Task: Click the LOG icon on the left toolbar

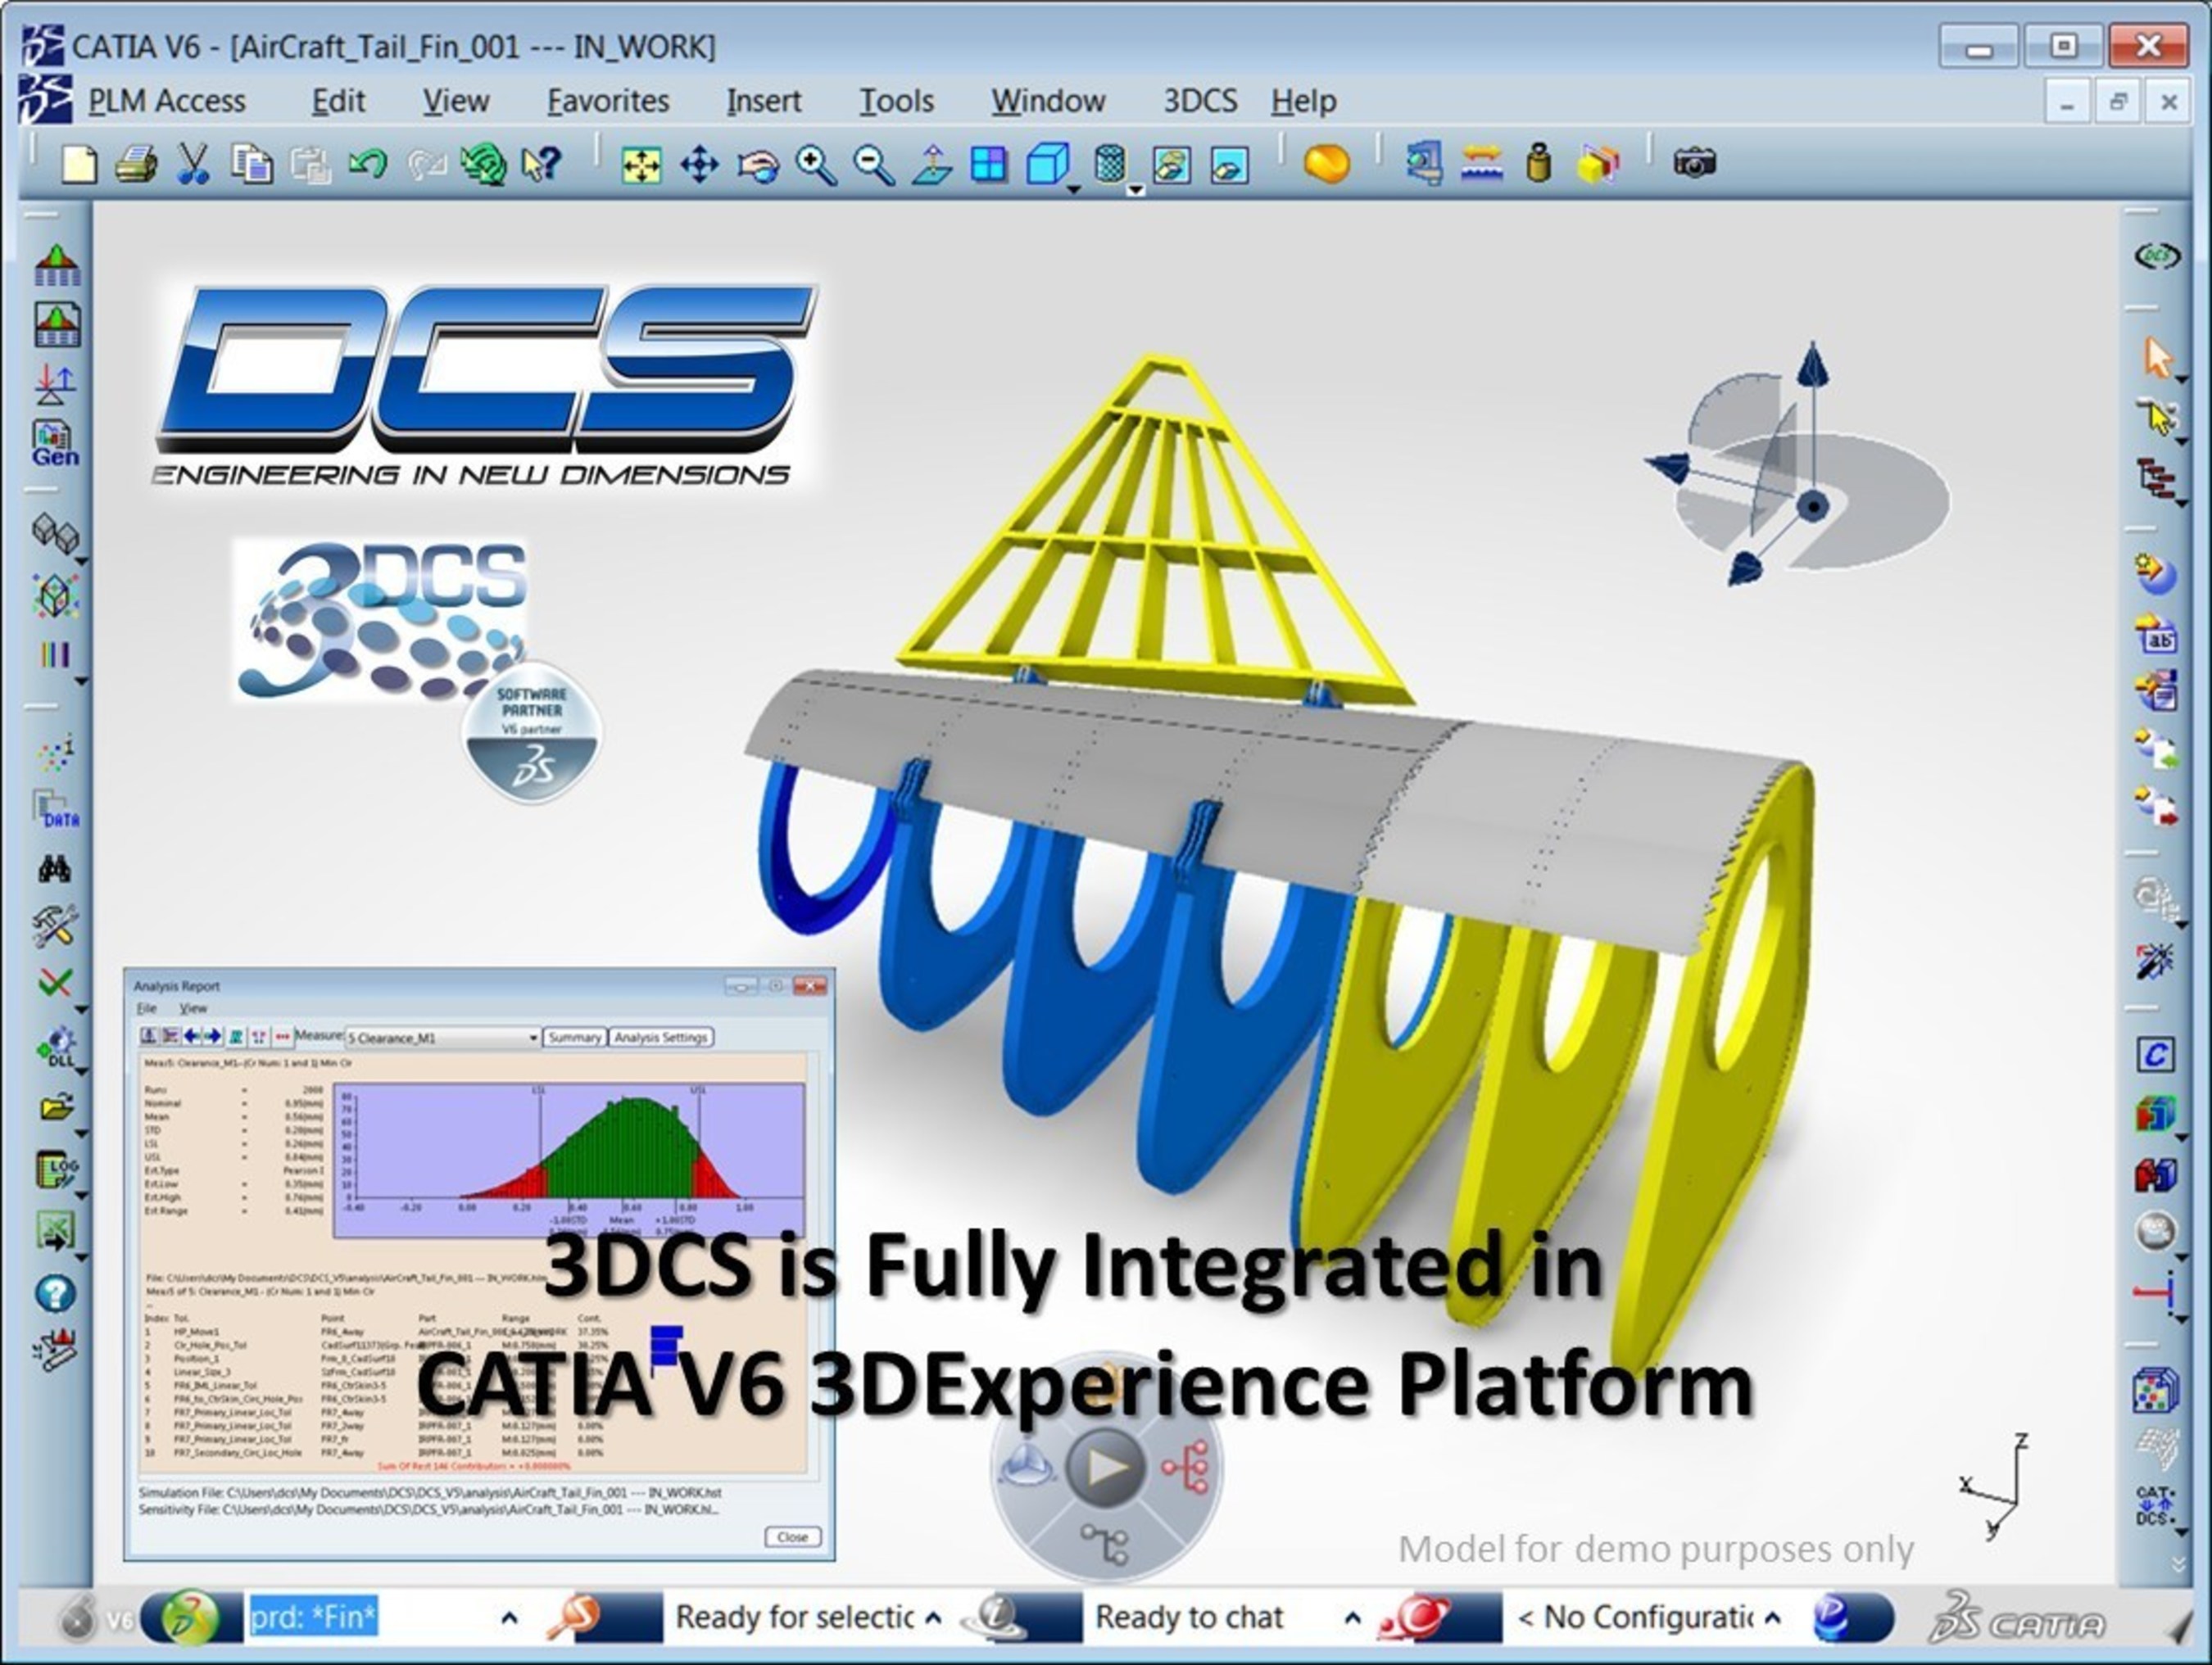Action: coord(57,1170)
